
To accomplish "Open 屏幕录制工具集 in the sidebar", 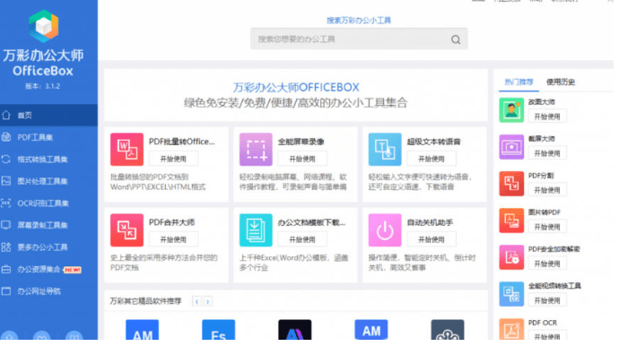I will pyautogui.click(x=48, y=225).
